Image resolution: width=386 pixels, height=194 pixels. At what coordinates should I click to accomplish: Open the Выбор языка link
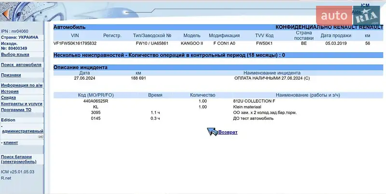[x=15, y=55]
